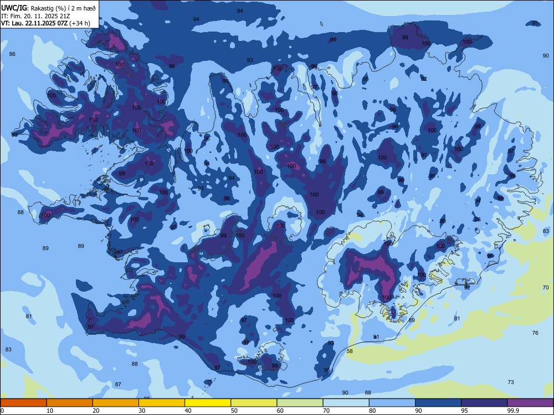
Task: Click the '60' legend tick label
Action: pos(280,411)
